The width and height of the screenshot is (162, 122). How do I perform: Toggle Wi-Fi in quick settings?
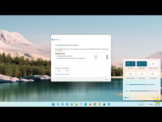pyautogui.click(x=128, y=64)
